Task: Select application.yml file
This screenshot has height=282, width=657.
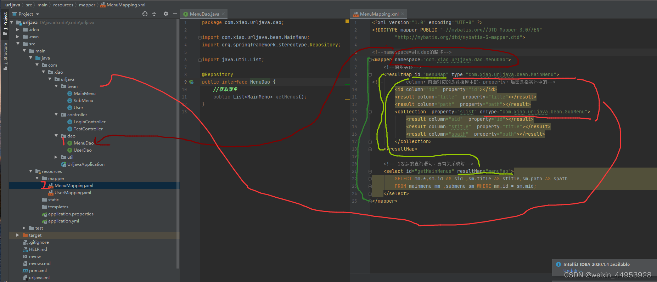Action: pyautogui.click(x=63, y=221)
